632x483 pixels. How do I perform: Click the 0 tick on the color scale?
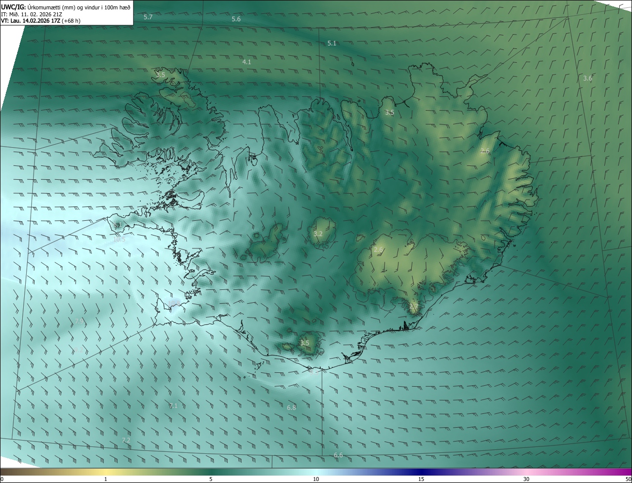[2, 480]
